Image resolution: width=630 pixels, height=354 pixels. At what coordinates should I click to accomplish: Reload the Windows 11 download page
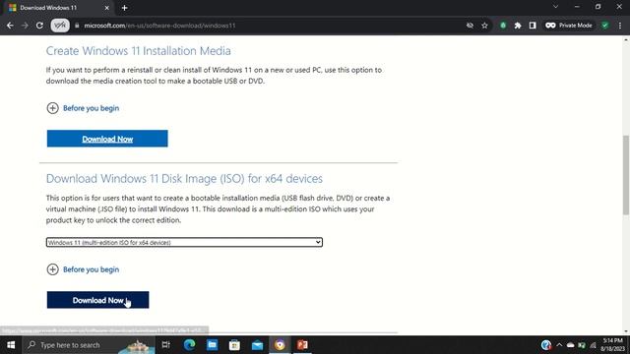click(x=39, y=26)
